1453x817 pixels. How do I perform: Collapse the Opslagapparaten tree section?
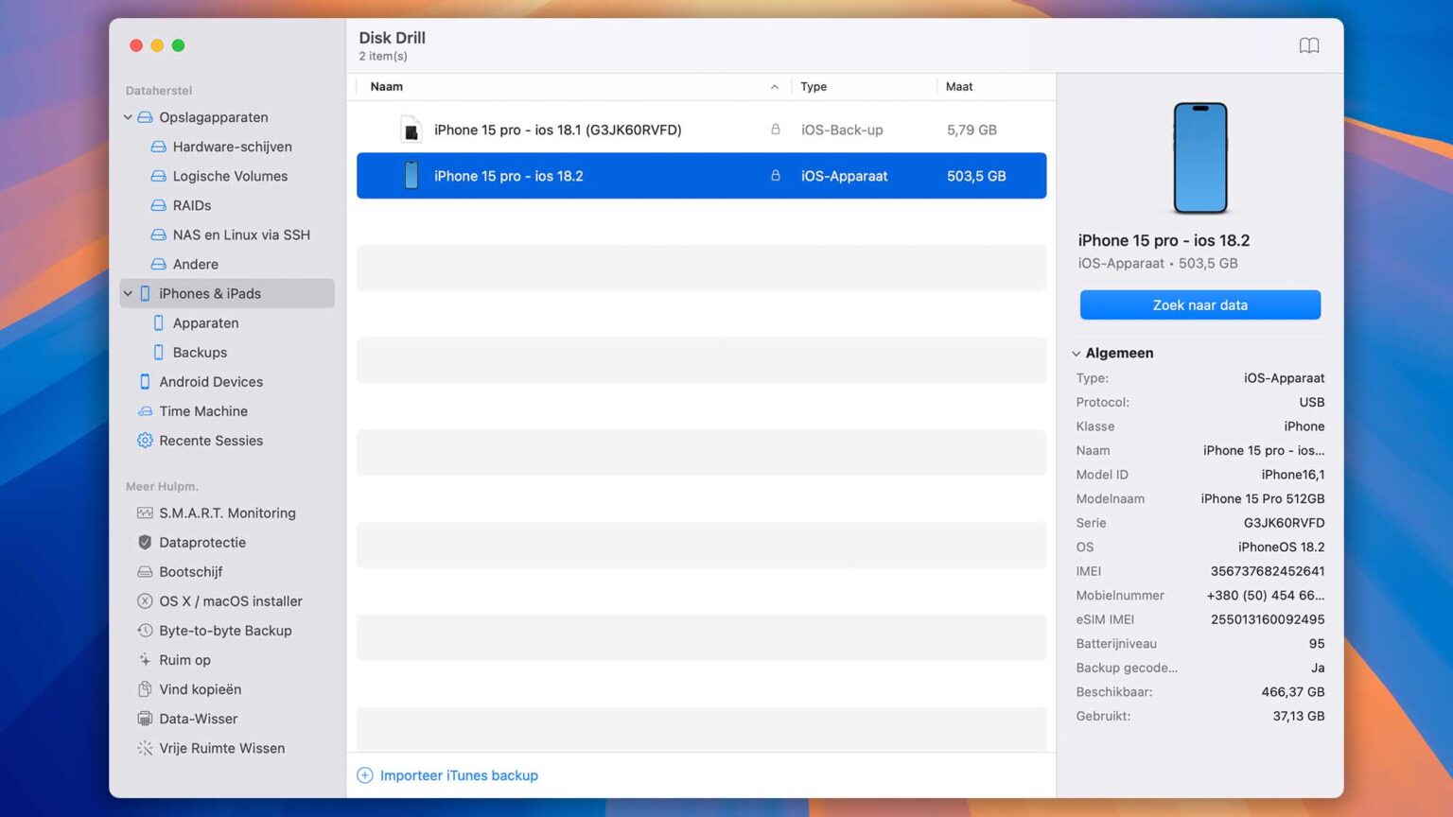128,117
